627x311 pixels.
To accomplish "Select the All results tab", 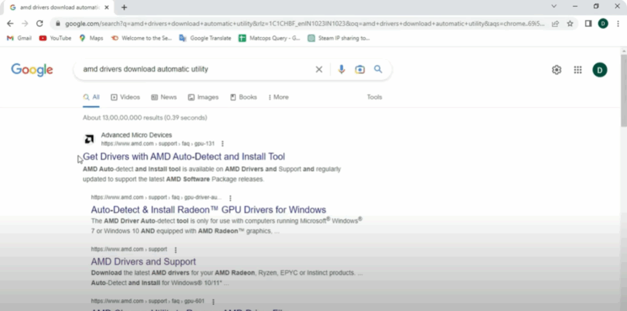I will click(91, 97).
